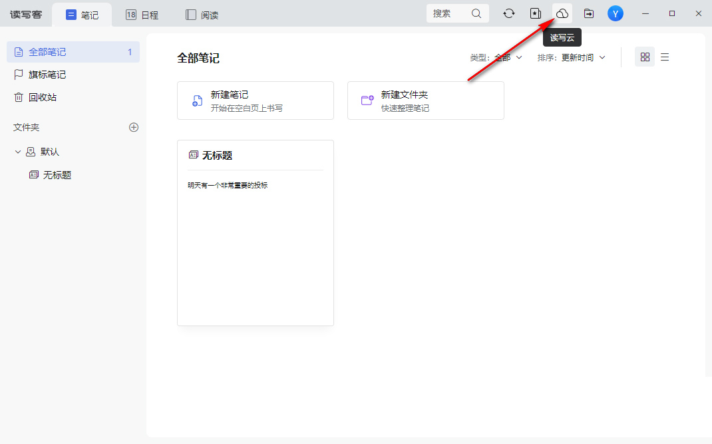Screen dimensions: 712x444
Task: Close the 读写客 window
Action: coord(699,13)
